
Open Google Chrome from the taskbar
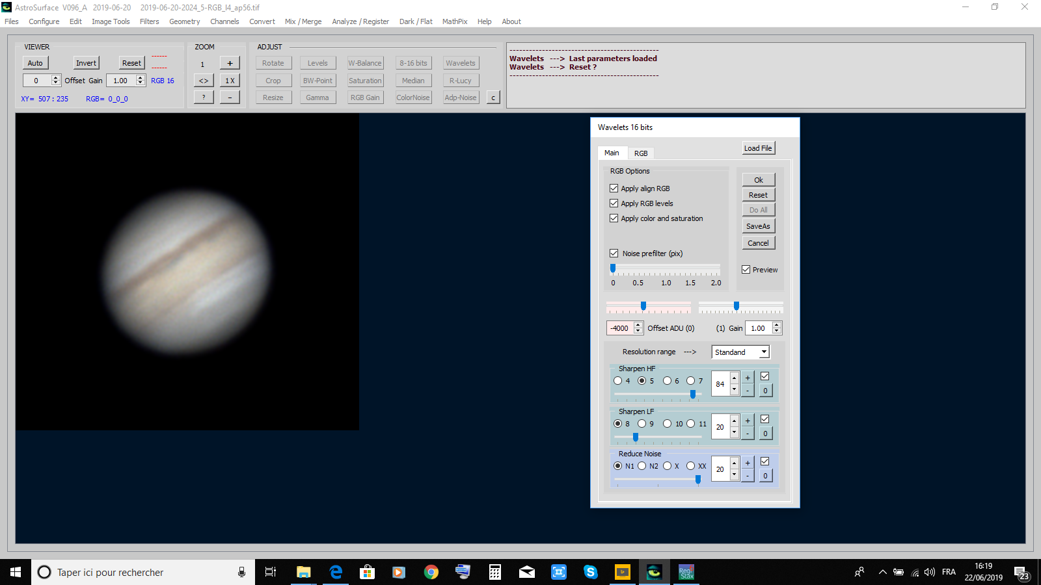click(431, 572)
